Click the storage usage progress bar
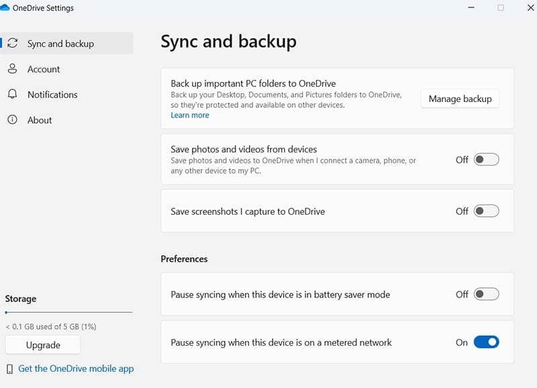Viewport: 537px width, 388px height. tap(69, 312)
